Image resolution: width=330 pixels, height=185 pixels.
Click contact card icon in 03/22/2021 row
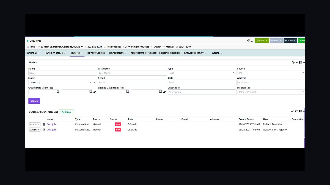click(x=44, y=130)
